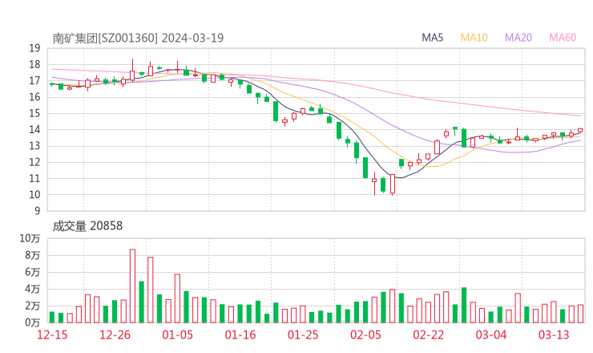Click the 02-05 date axis label
593x353 pixels.
[365, 335]
